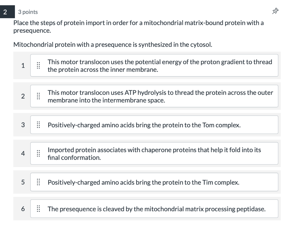Viewport: 283px width, 227px height.
Task: Select the Tom complex answer card
Action: (154, 125)
